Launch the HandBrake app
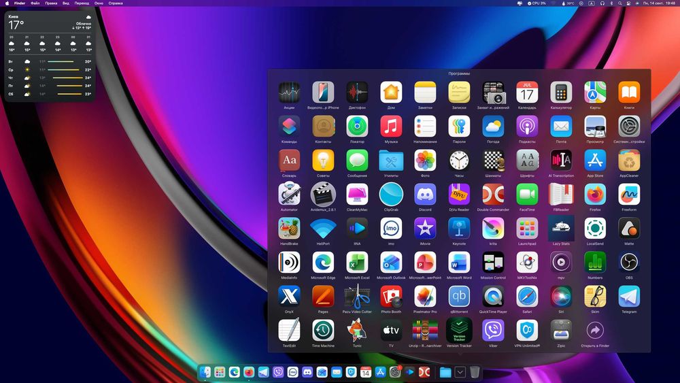The height and width of the screenshot is (383, 680). click(x=289, y=228)
